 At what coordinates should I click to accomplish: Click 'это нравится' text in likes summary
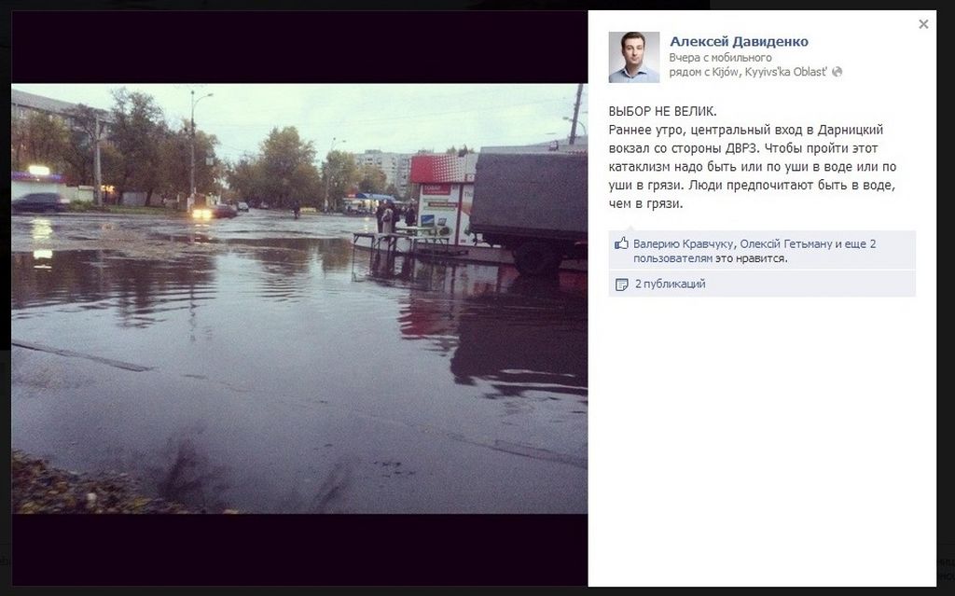[x=751, y=258]
